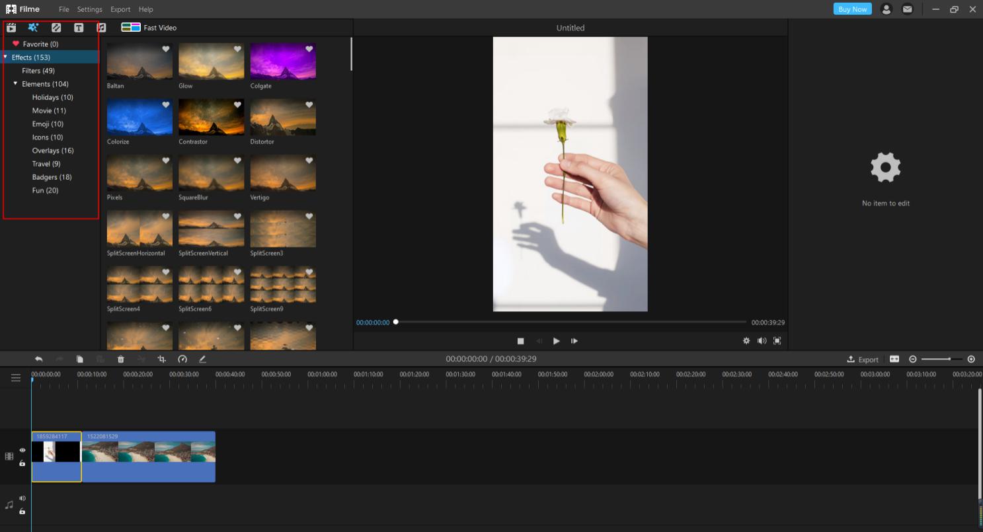This screenshot has width=983, height=532.
Task: Click the edit pencil icon
Action: pyautogui.click(x=203, y=359)
